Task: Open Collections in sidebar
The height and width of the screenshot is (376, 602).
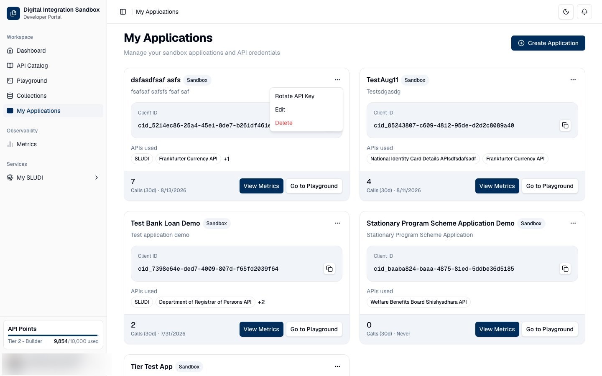Action: 53,96
